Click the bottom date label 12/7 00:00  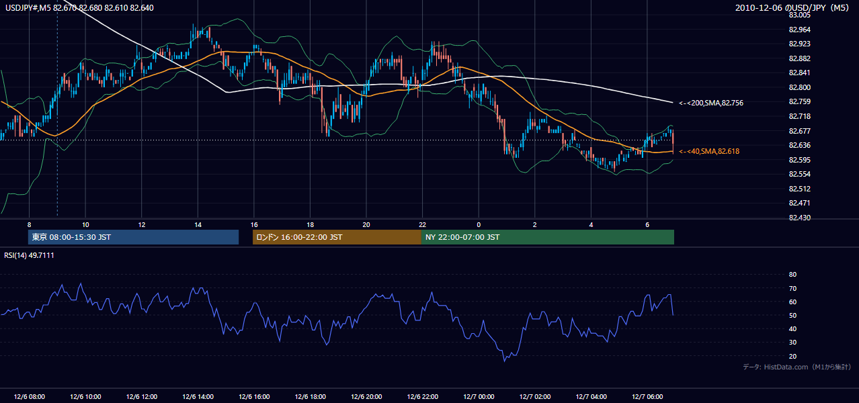tap(479, 397)
